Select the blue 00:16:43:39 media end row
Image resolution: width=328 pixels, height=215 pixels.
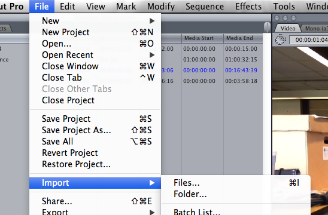[241, 70]
